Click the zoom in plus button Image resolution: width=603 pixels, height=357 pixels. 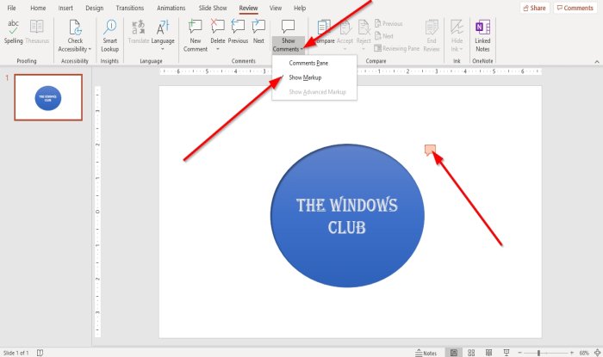click(572, 353)
